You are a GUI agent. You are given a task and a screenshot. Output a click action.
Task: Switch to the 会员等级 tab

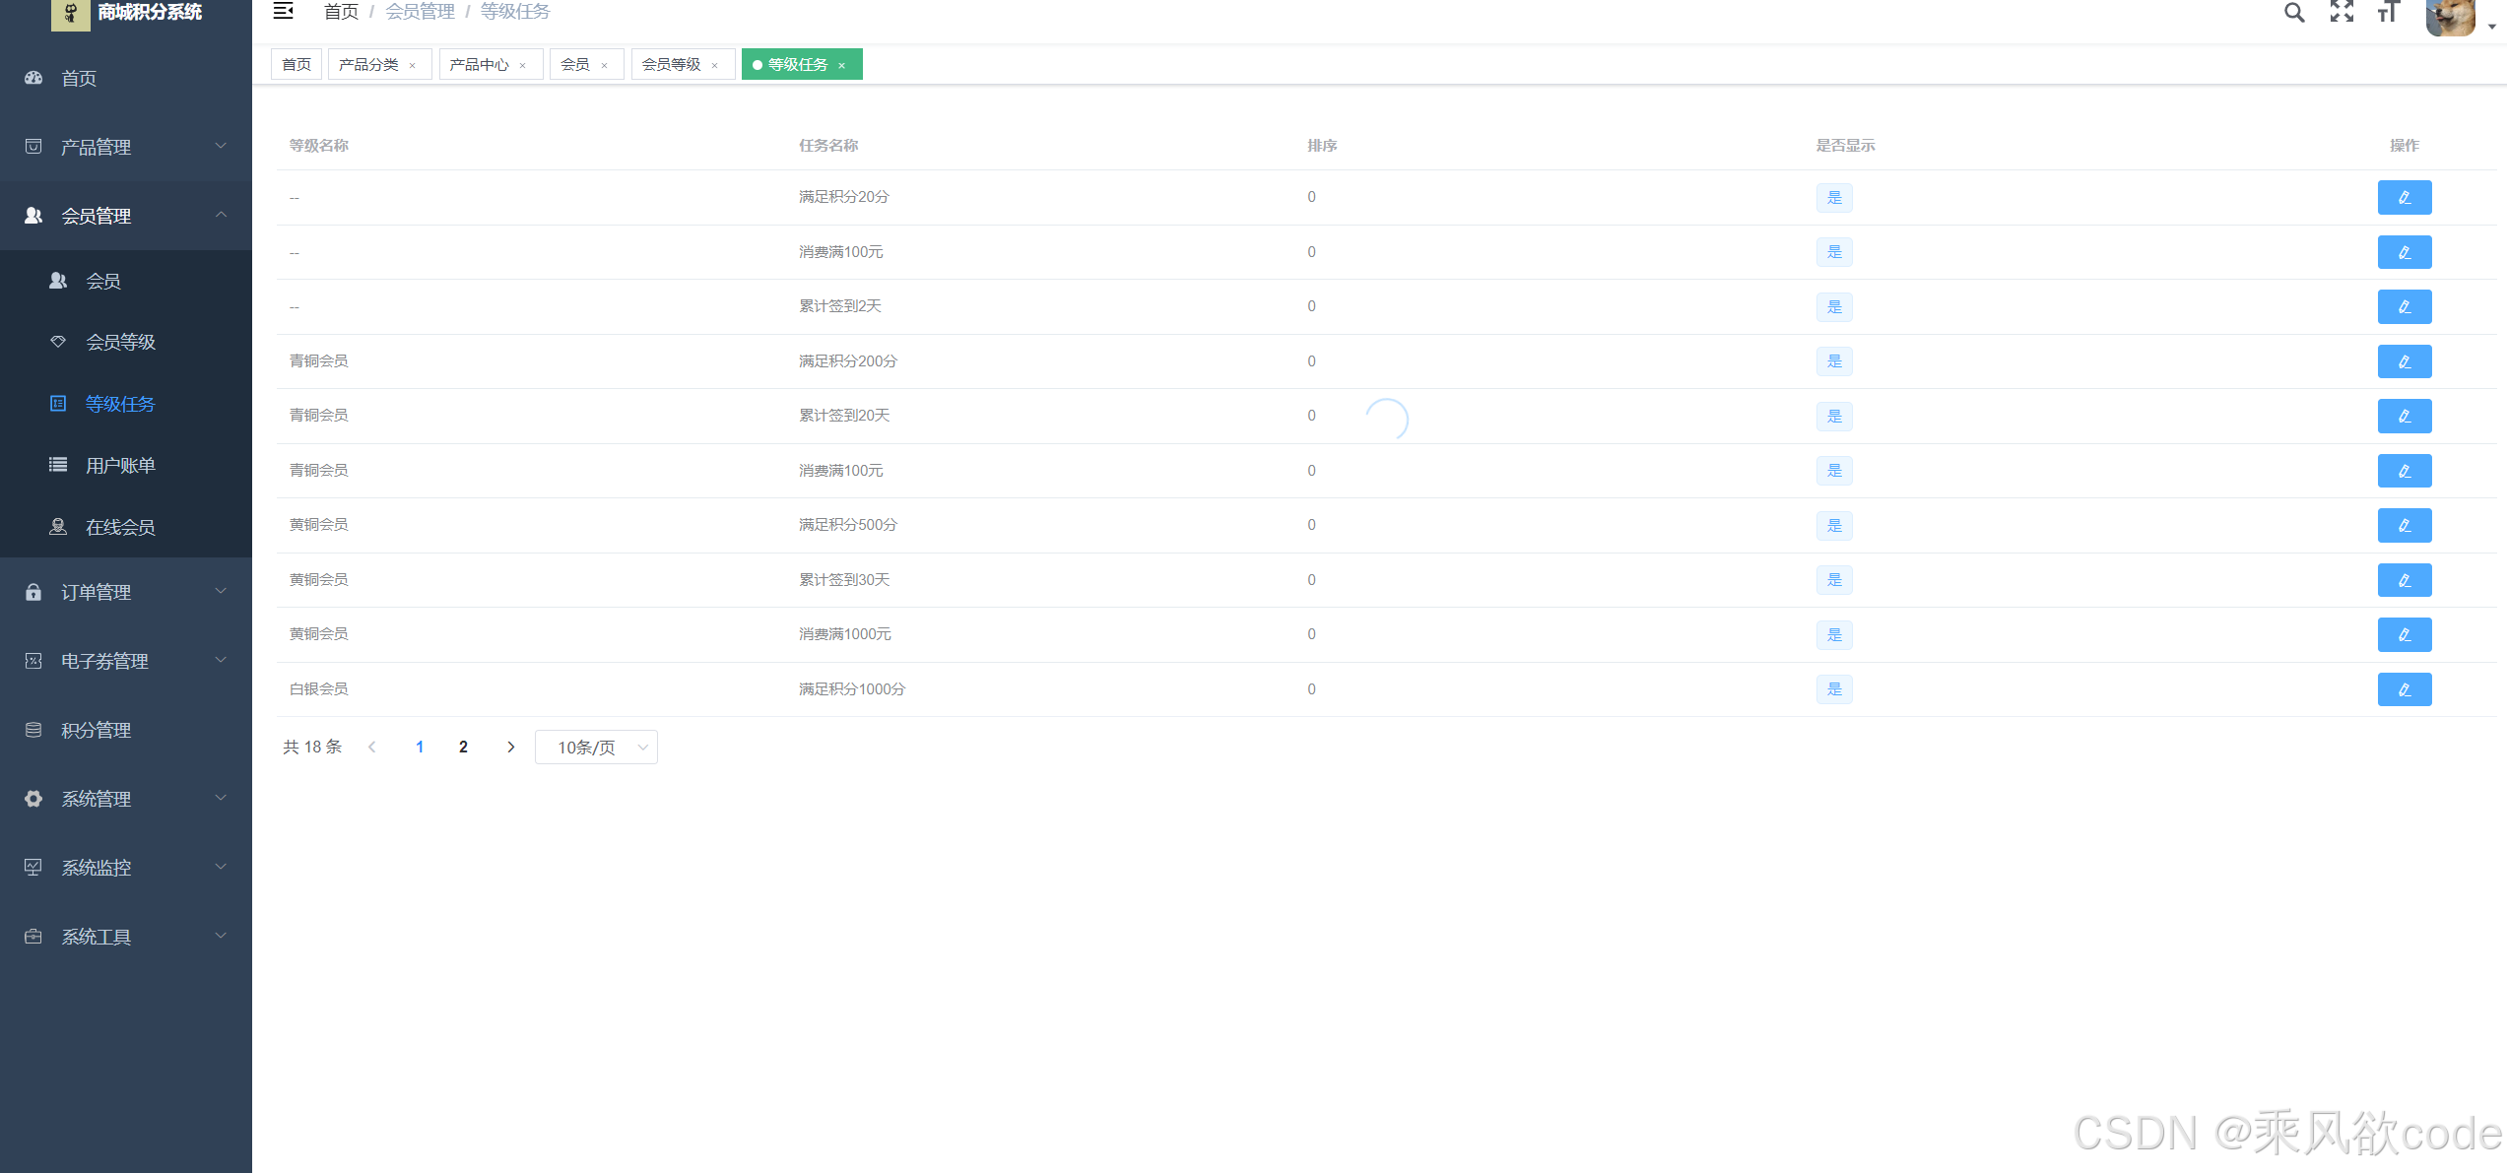(671, 65)
